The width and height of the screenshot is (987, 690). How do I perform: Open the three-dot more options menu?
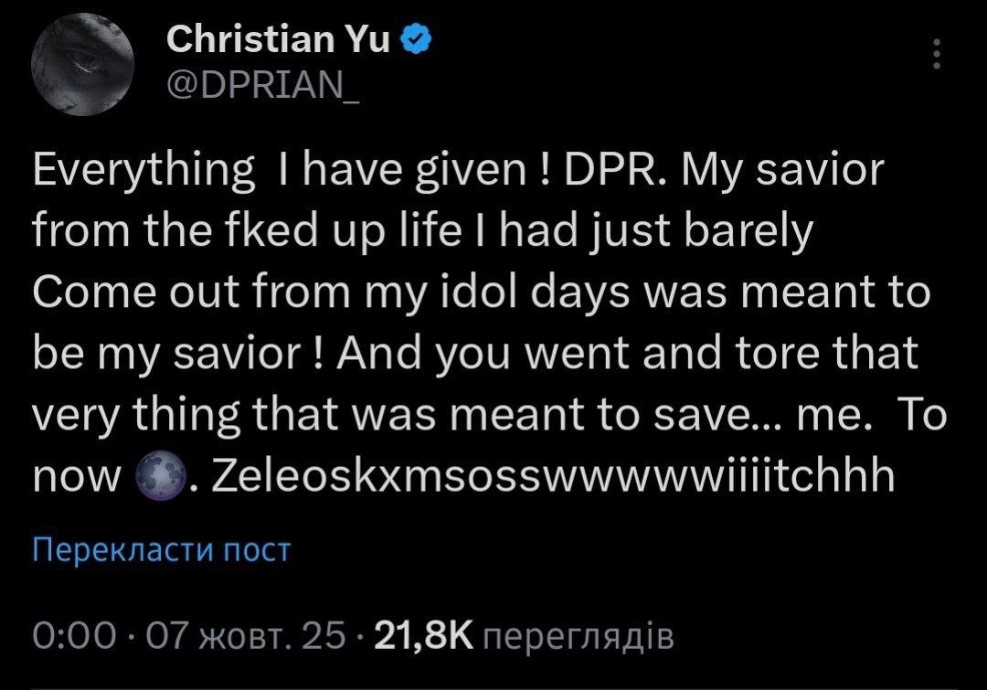[x=933, y=56]
